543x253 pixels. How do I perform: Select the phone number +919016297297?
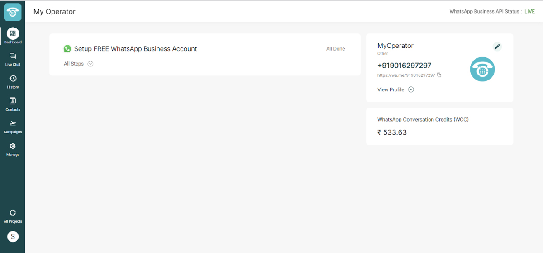(x=404, y=66)
